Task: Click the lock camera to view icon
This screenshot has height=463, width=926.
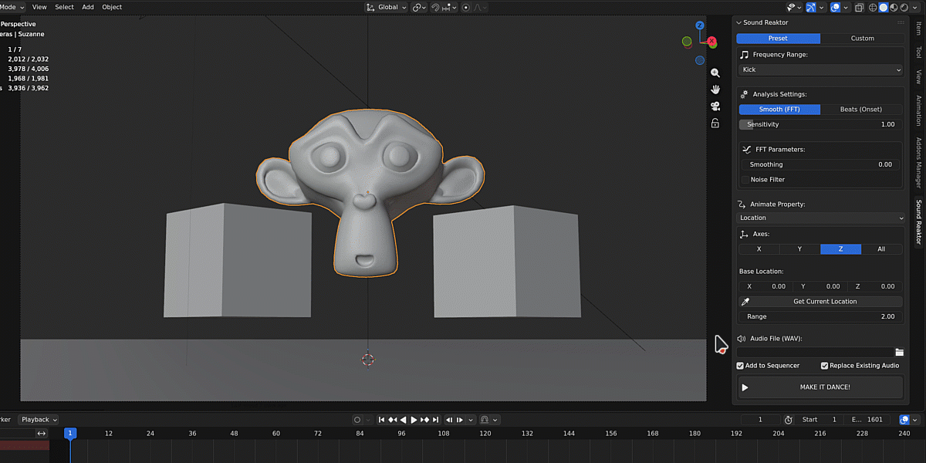Action: pos(715,123)
